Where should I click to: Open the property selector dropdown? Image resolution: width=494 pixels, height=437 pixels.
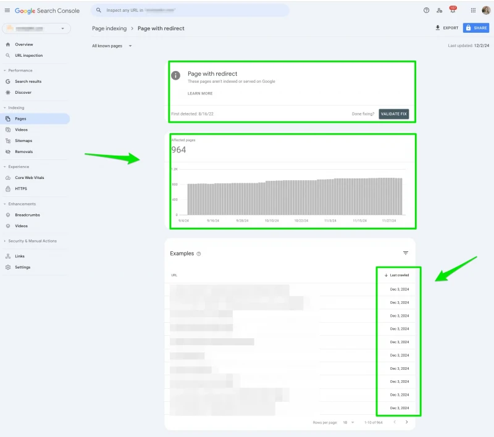(x=36, y=28)
